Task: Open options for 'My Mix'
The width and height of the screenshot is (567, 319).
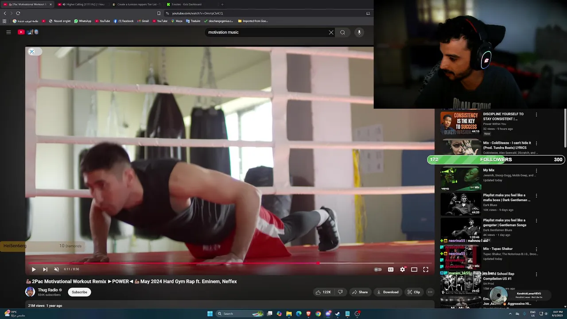Action: click(x=536, y=171)
